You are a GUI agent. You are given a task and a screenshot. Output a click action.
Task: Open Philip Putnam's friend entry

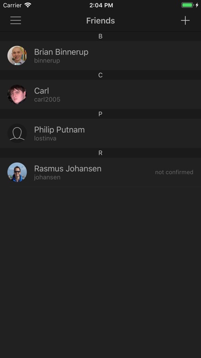click(x=100, y=133)
